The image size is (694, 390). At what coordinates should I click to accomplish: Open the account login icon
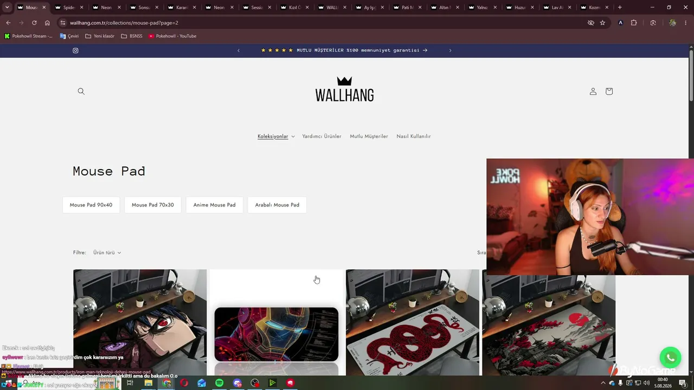click(593, 92)
